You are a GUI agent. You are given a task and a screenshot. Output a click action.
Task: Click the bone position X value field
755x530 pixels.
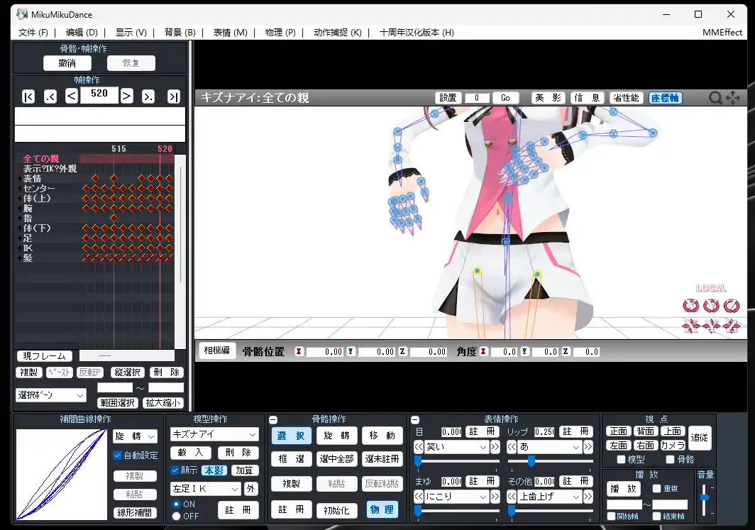tap(324, 352)
